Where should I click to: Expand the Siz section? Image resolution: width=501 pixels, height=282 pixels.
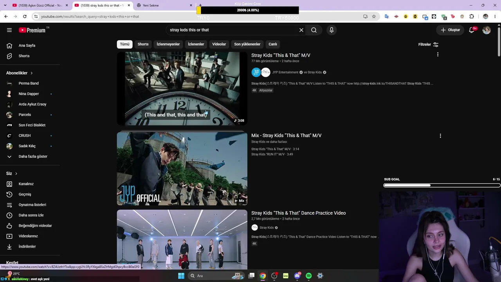(x=12, y=174)
